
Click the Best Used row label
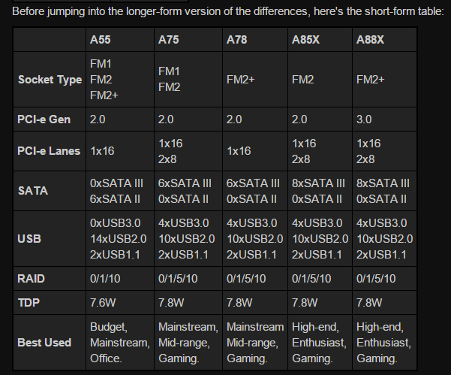(50, 343)
